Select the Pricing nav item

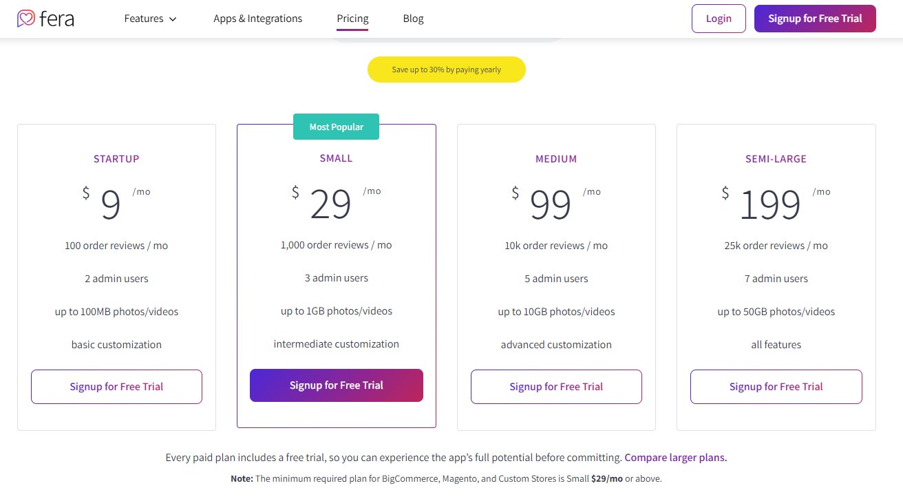[352, 19]
